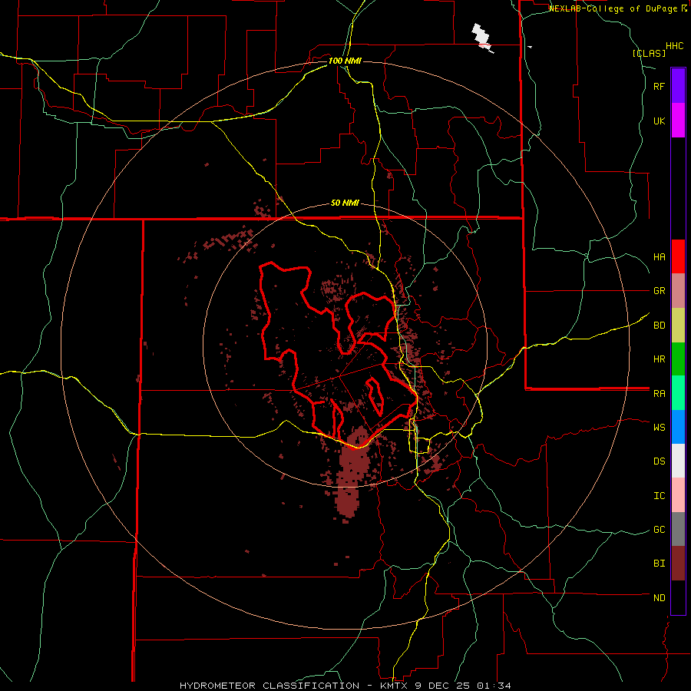691x691 pixels.
Task: Click the RA light green legend swatch
Action: point(678,392)
